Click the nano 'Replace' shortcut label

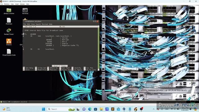53,70
